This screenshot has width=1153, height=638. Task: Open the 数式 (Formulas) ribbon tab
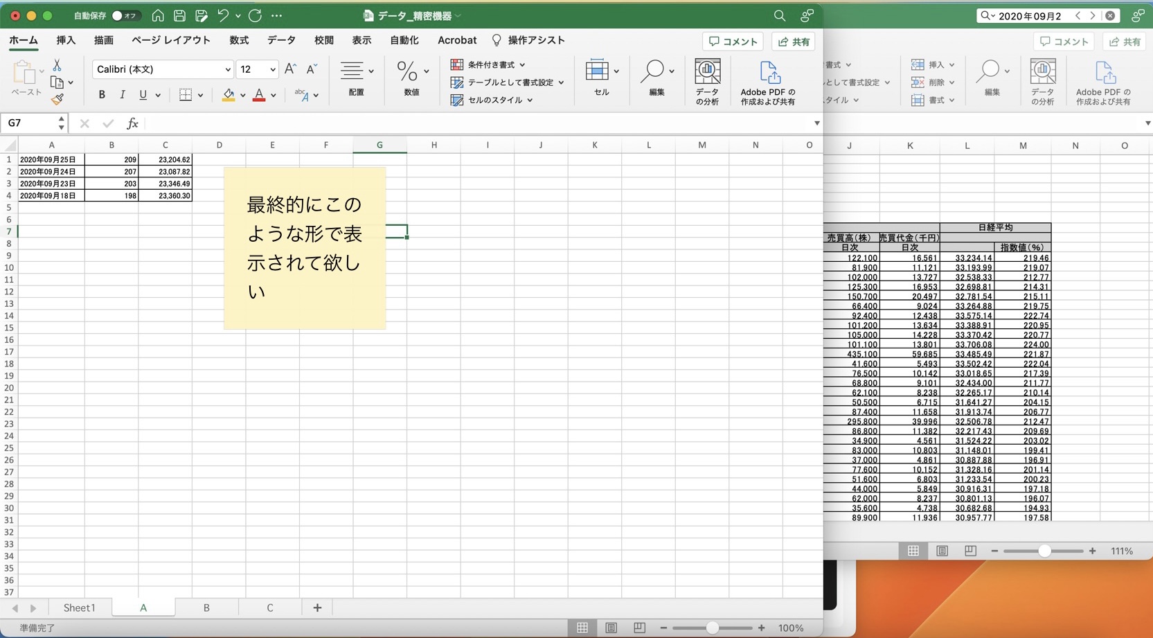click(x=239, y=40)
